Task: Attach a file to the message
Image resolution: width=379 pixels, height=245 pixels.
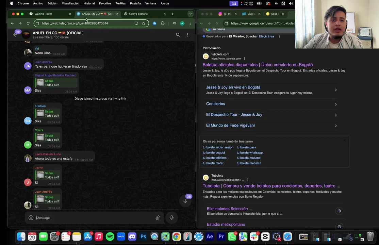Action: point(158,218)
